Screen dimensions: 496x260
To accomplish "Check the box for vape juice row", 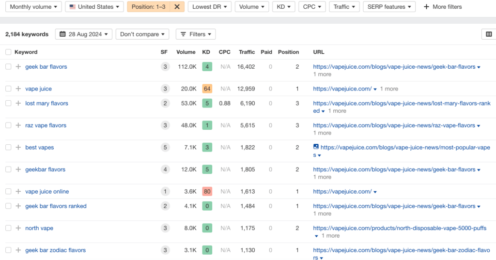I will point(8,89).
